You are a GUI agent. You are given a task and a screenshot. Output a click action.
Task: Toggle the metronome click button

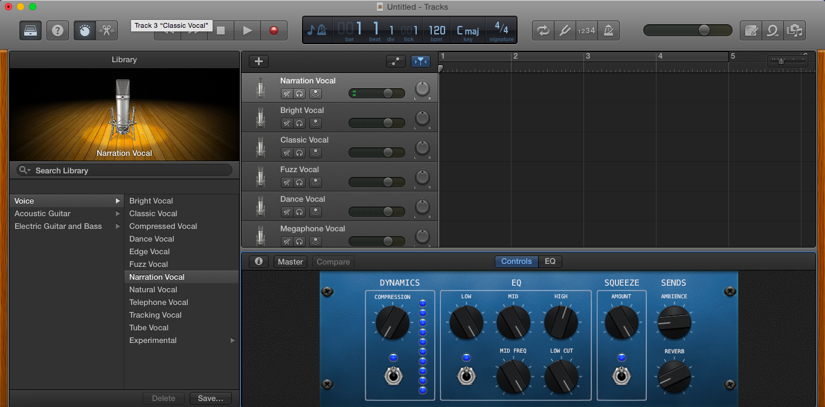pyautogui.click(x=609, y=30)
